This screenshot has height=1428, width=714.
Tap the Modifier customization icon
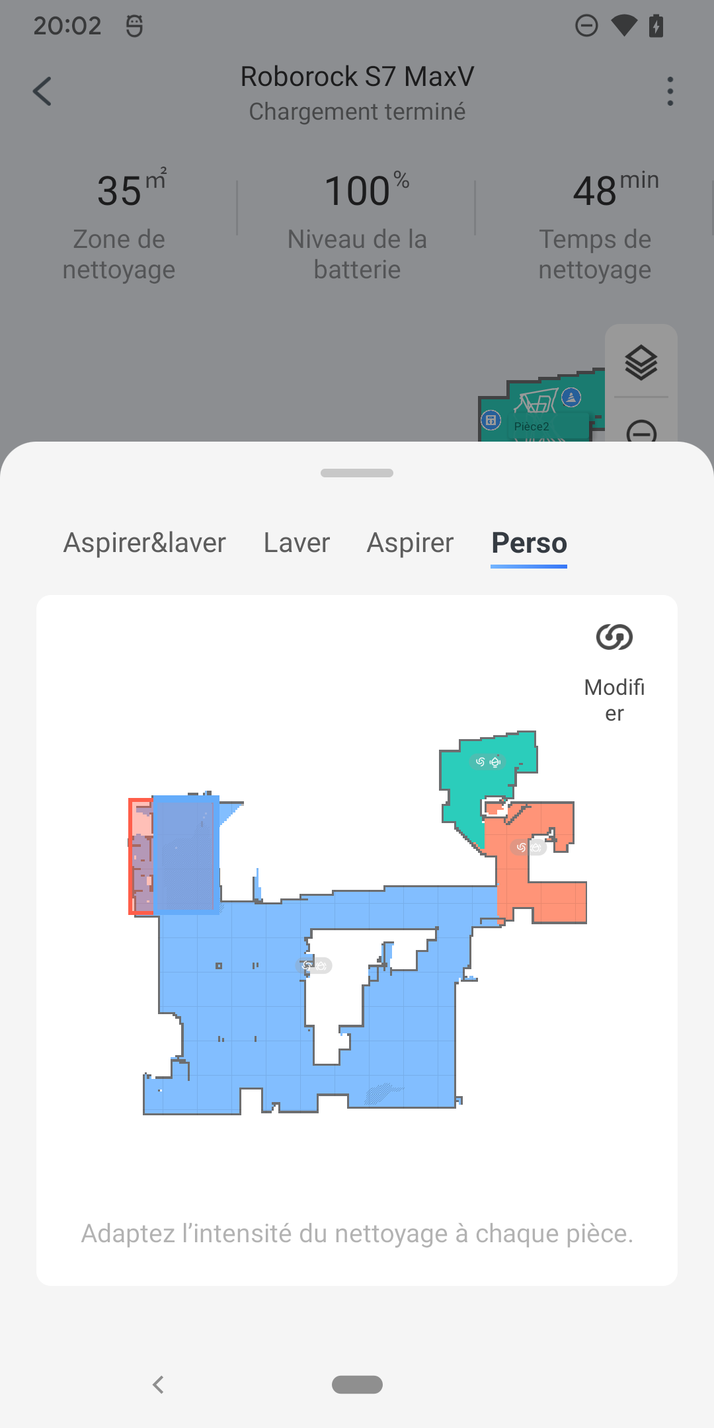click(x=614, y=637)
